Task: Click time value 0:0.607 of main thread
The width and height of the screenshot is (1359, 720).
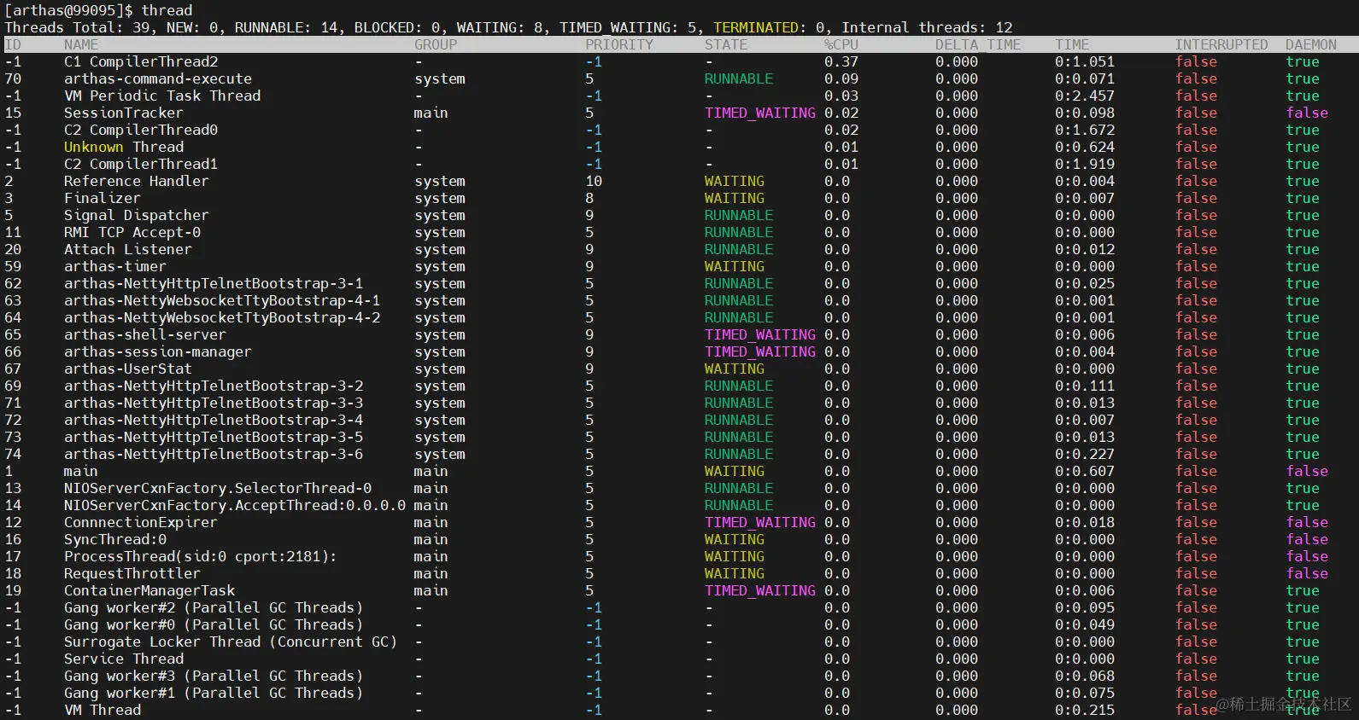Action: coord(1085,471)
